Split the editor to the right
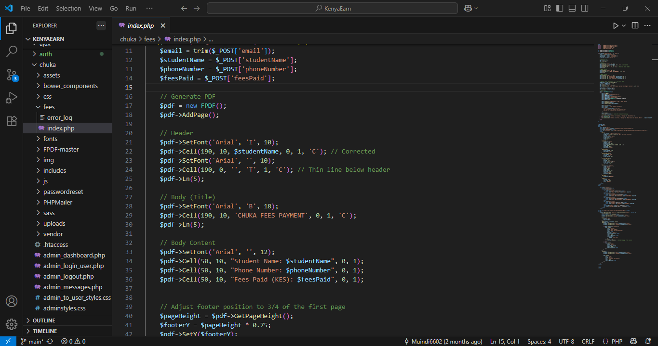 (635, 26)
